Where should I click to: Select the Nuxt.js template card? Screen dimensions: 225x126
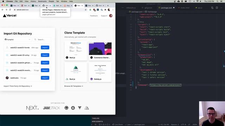click(76, 72)
